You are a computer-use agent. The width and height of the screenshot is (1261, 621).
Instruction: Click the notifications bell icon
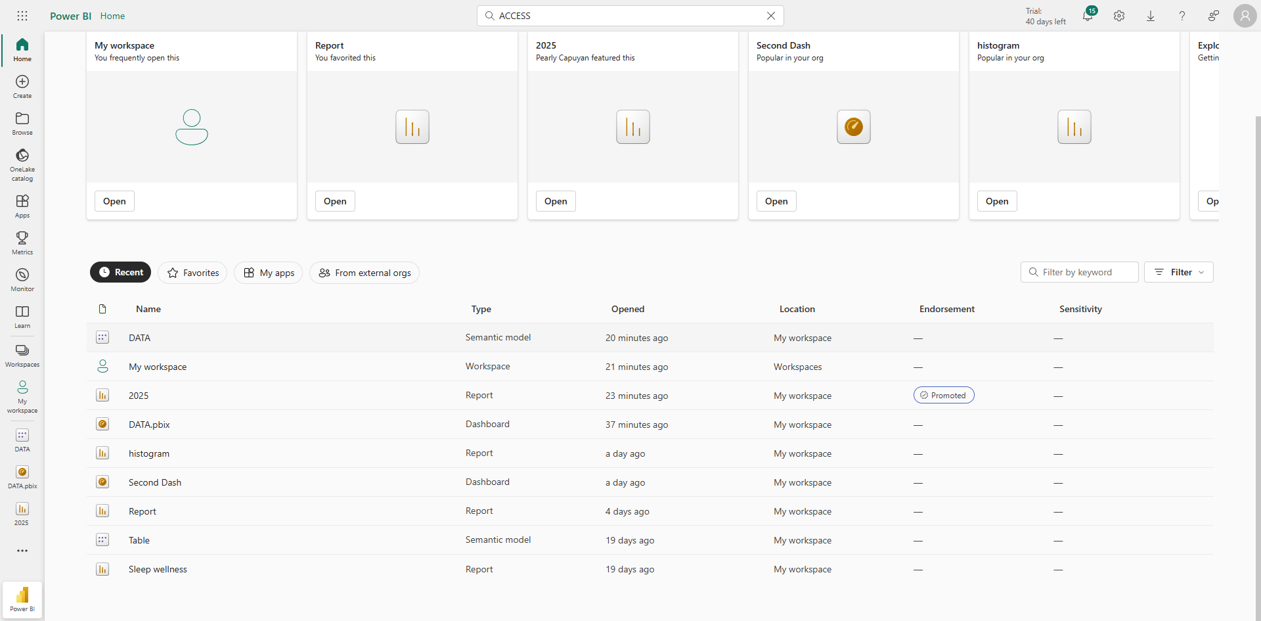1088,16
